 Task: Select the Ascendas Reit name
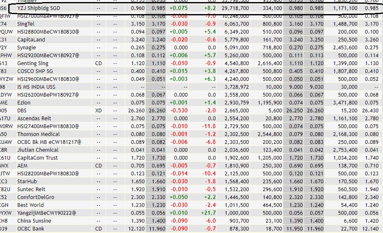point(34,119)
